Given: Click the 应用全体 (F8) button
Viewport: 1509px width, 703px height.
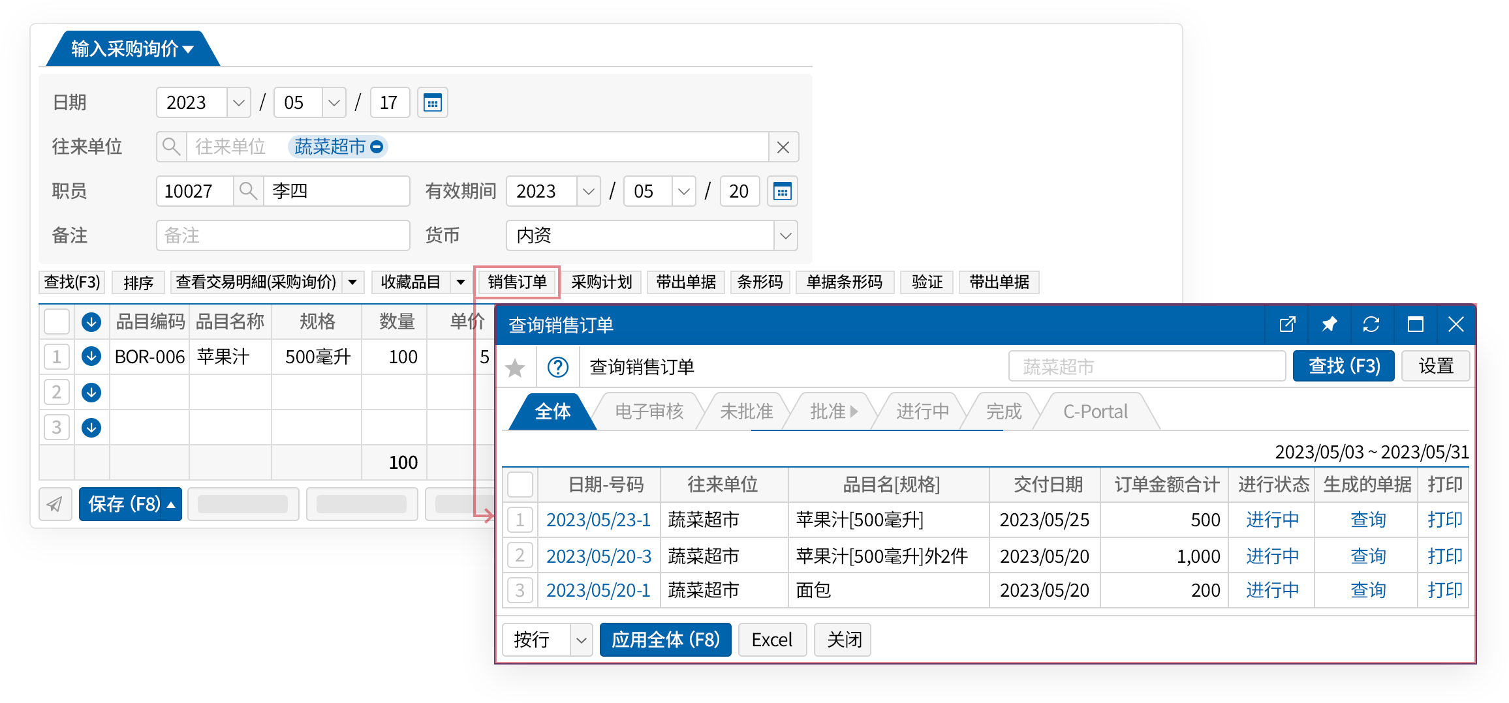Looking at the screenshot, I should click(x=665, y=640).
